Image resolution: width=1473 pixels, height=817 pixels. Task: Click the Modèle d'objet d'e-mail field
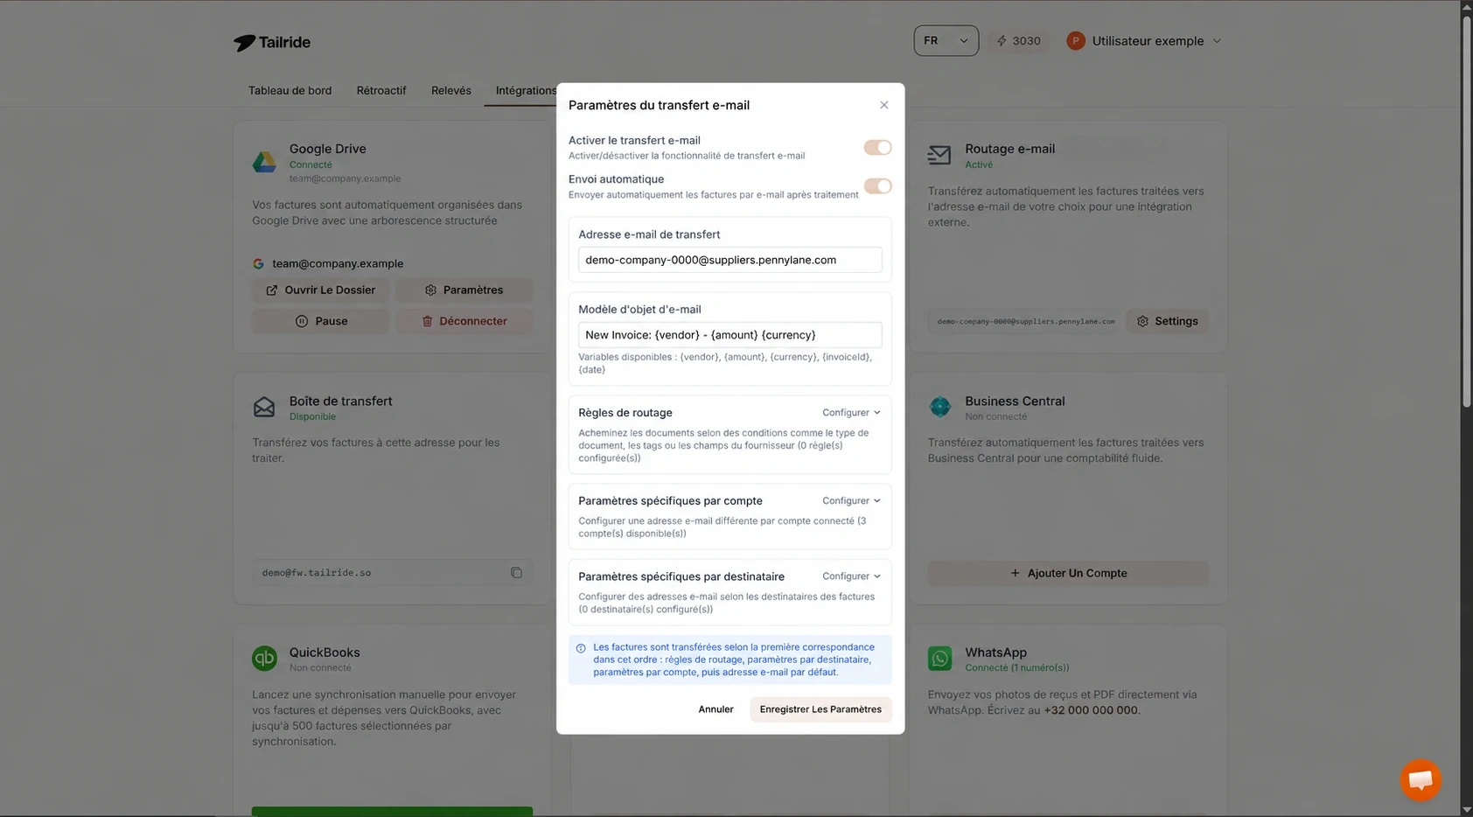pyautogui.click(x=730, y=335)
